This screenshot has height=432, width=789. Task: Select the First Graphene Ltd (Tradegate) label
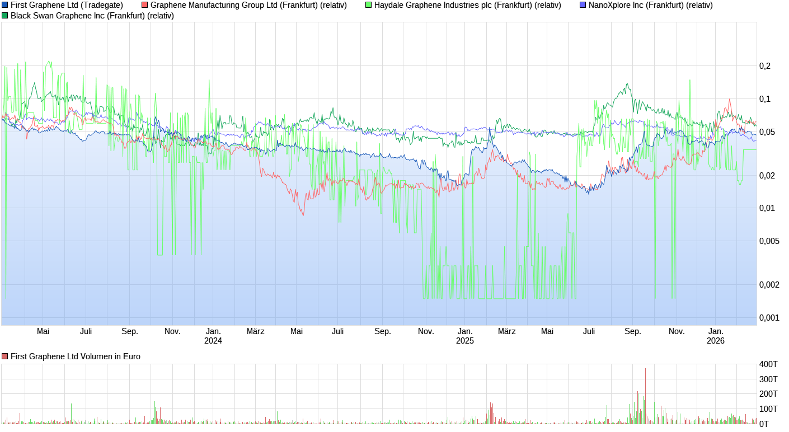(x=67, y=5)
